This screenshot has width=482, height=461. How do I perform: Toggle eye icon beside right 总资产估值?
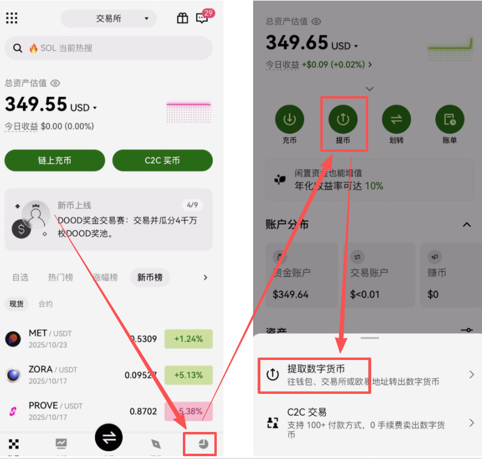click(x=316, y=21)
